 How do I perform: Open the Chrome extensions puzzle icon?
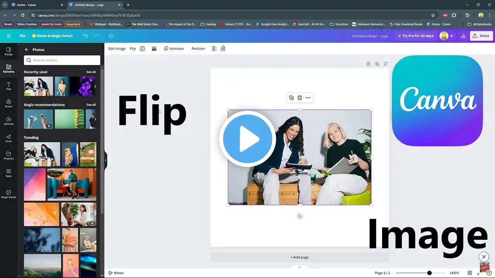[454, 15]
